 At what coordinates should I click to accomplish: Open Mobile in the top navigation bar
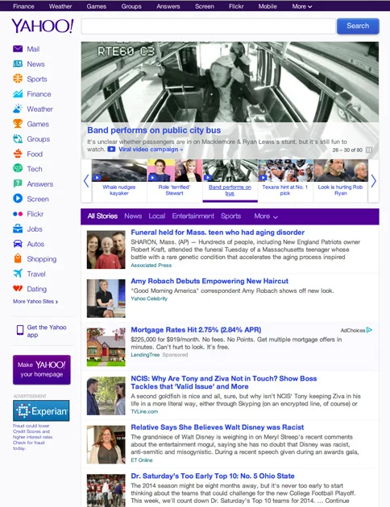point(268,6)
